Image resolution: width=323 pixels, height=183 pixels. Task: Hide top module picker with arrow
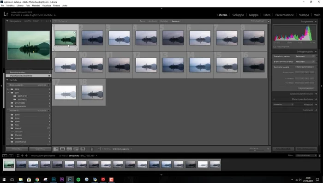[161, 9]
